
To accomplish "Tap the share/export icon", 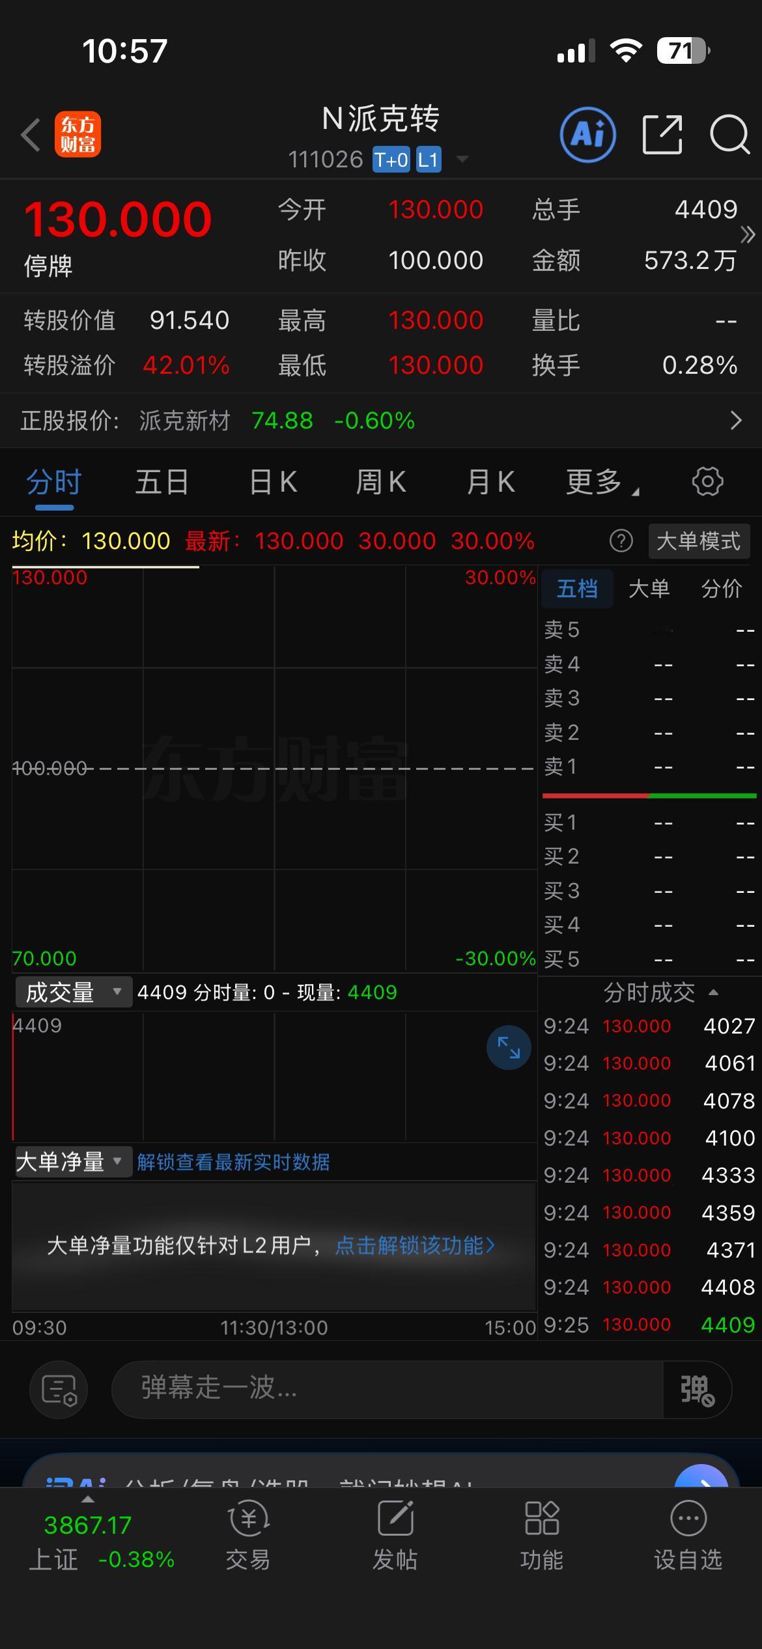I will point(662,135).
